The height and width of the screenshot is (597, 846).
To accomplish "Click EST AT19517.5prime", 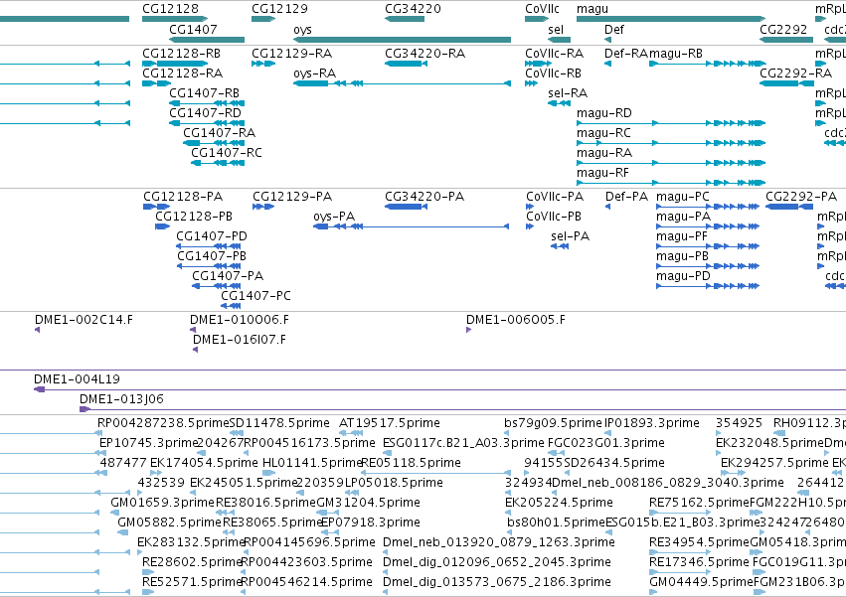I will pyautogui.click(x=390, y=423).
